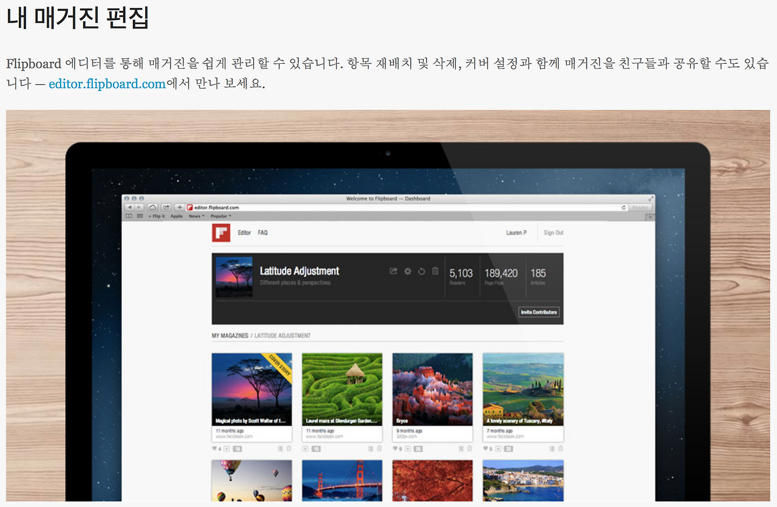Open magazine settings gear icon

click(408, 271)
